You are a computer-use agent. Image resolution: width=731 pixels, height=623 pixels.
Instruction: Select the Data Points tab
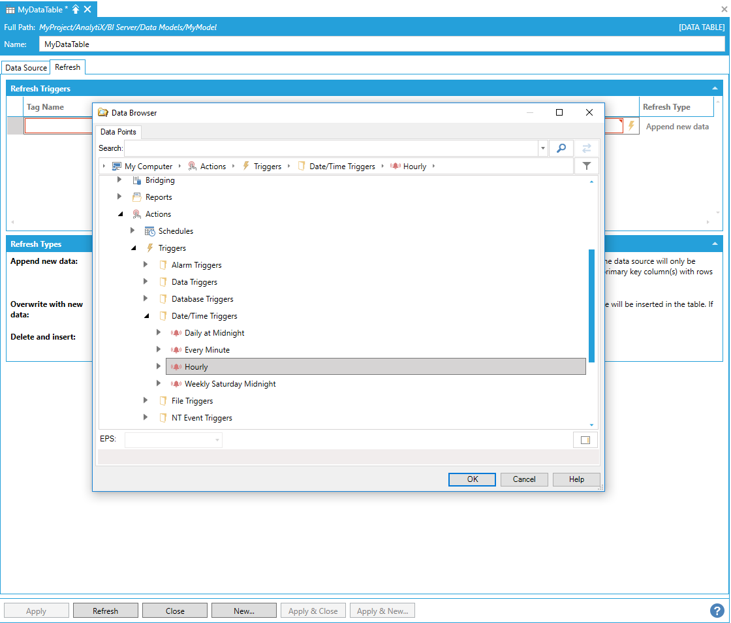tap(118, 132)
